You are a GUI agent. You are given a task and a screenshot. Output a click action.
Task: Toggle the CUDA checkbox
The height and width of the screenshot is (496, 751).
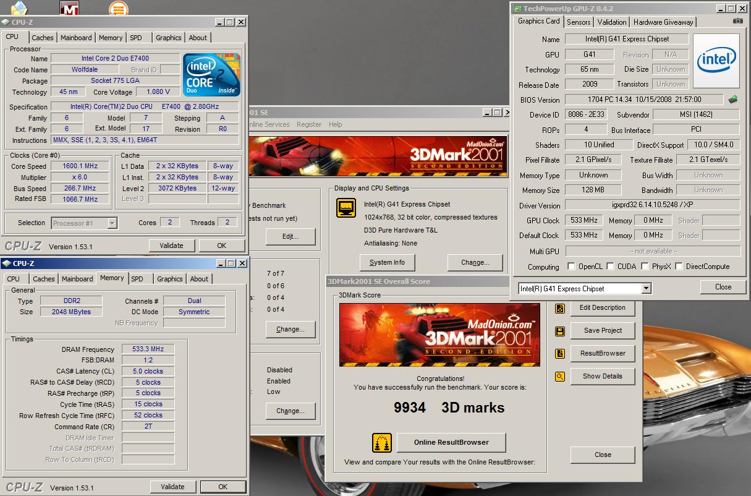click(610, 267)
